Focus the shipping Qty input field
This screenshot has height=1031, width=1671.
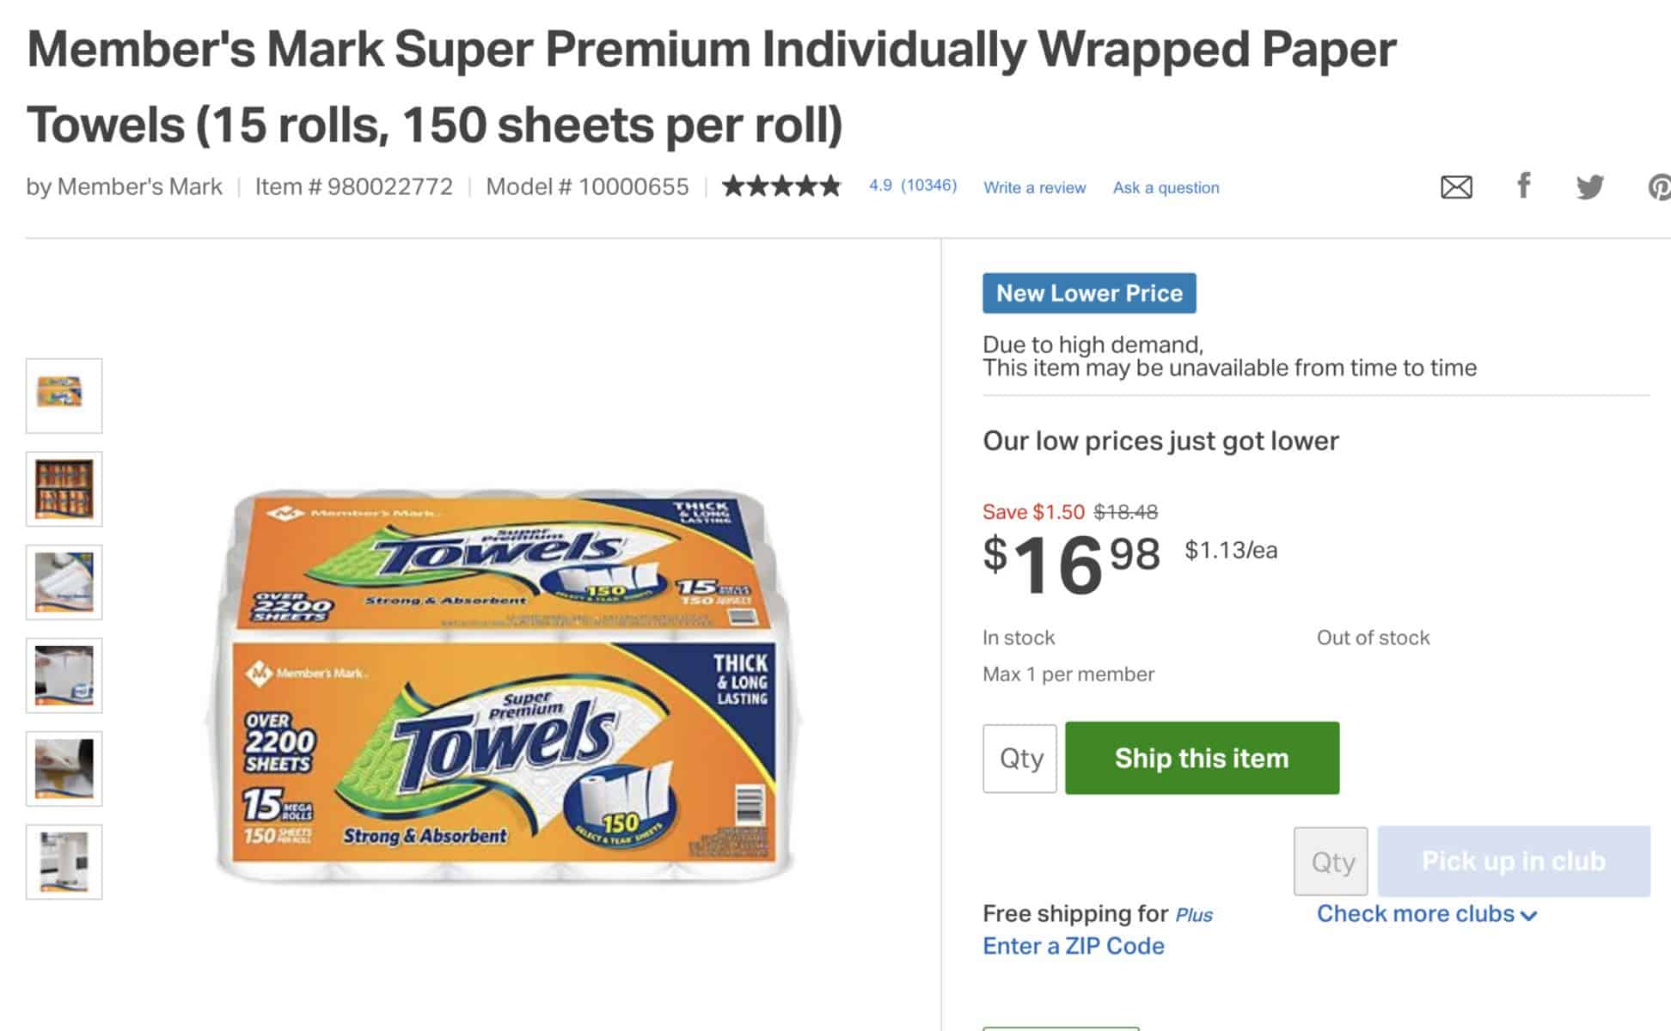[x=1020, y=759]
